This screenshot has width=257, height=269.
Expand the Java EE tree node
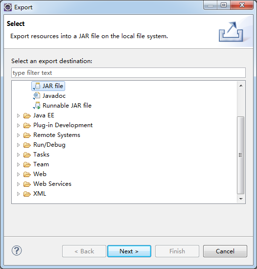[x=18, y=115]
